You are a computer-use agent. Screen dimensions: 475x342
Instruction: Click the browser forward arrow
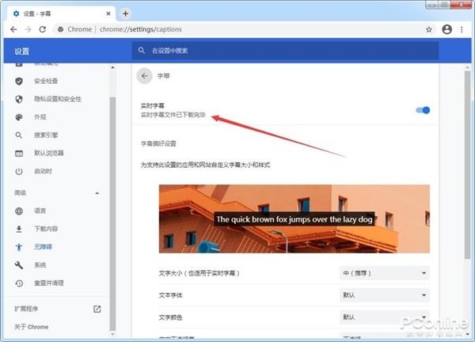click(28, 29)
